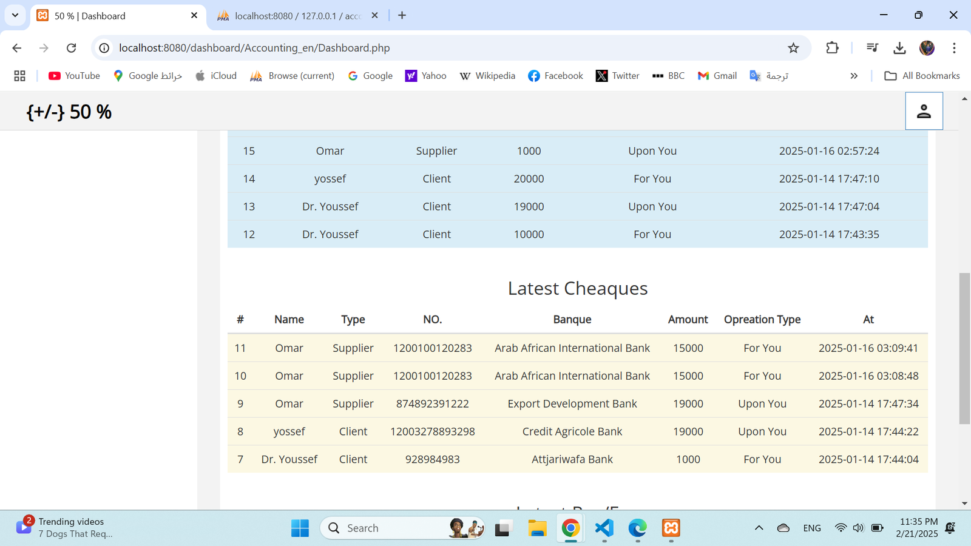This screenshot has width=971, height=546.
Task: Bookmark this page with the star icon
Action: tap(793, 48)
